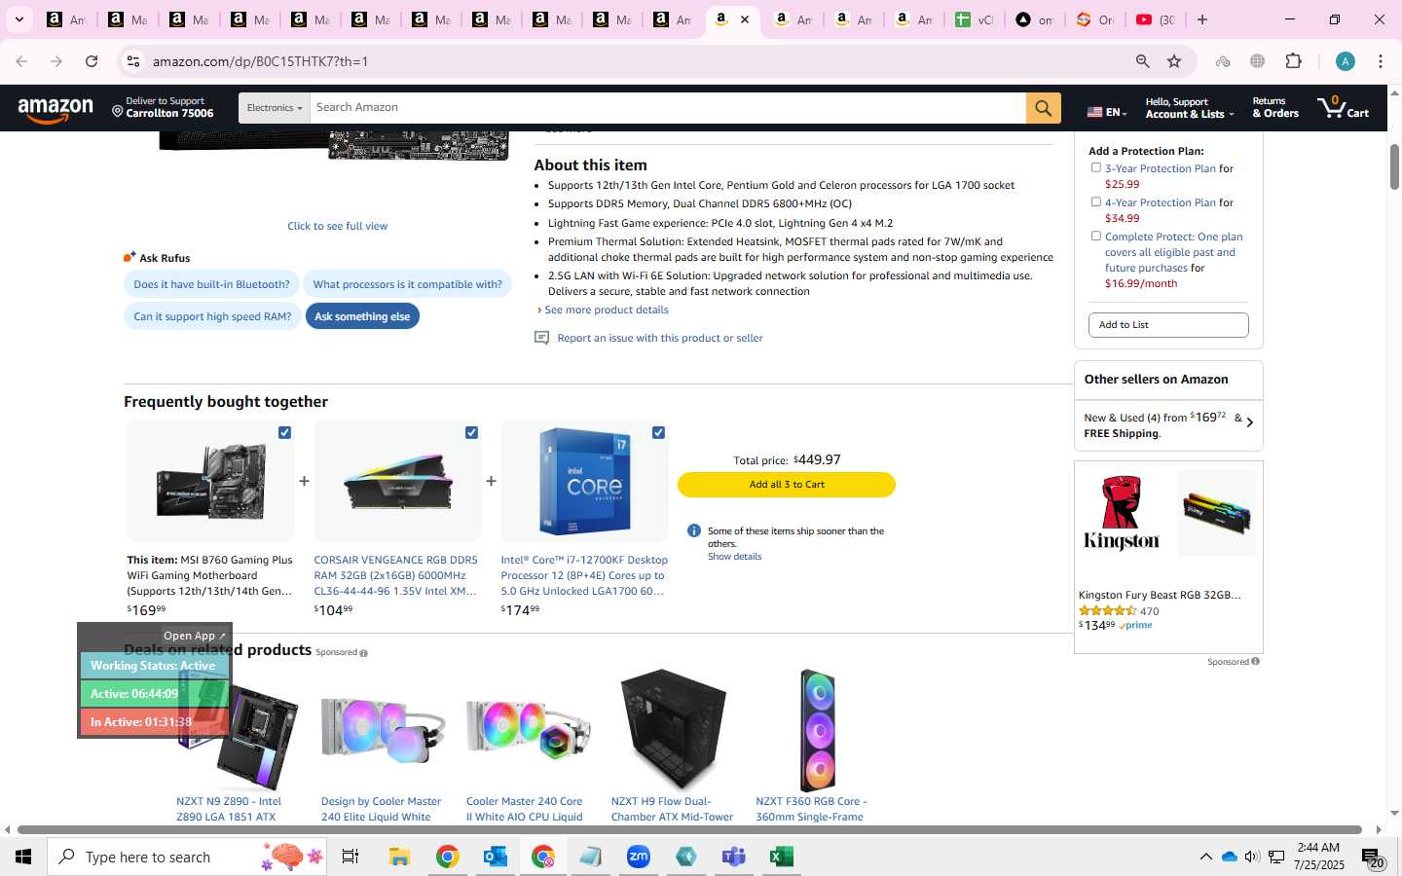Open Excel from the taskbar
The image size is (1402, 876).
781,857
